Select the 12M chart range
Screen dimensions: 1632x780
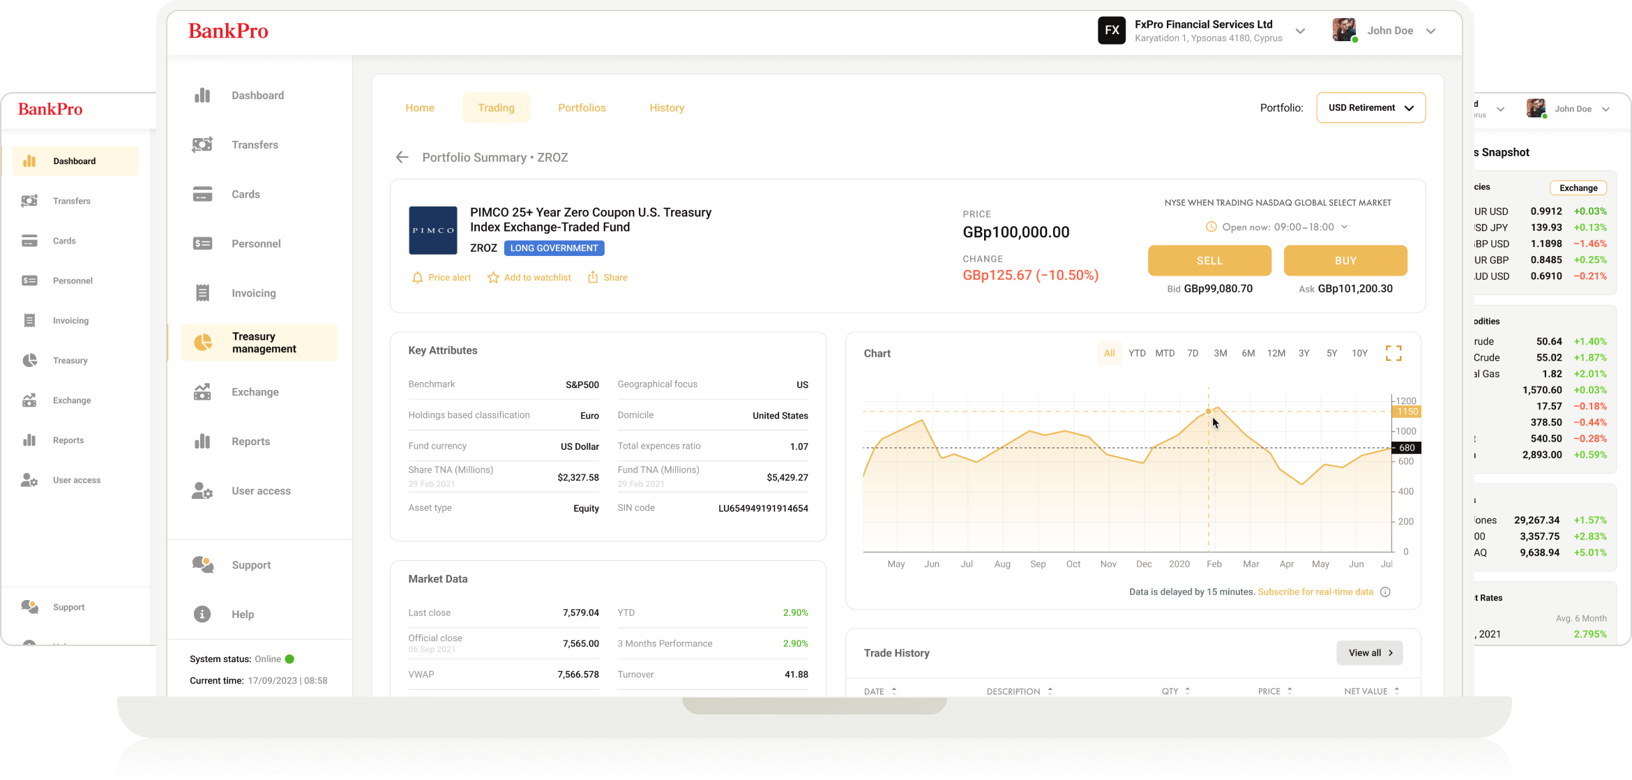tap(1276, 353)
